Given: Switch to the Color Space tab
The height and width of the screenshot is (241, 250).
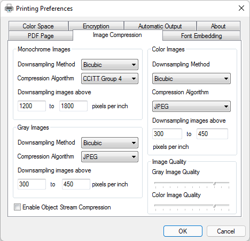Looking at the screenshot, I should coord(38,26).
